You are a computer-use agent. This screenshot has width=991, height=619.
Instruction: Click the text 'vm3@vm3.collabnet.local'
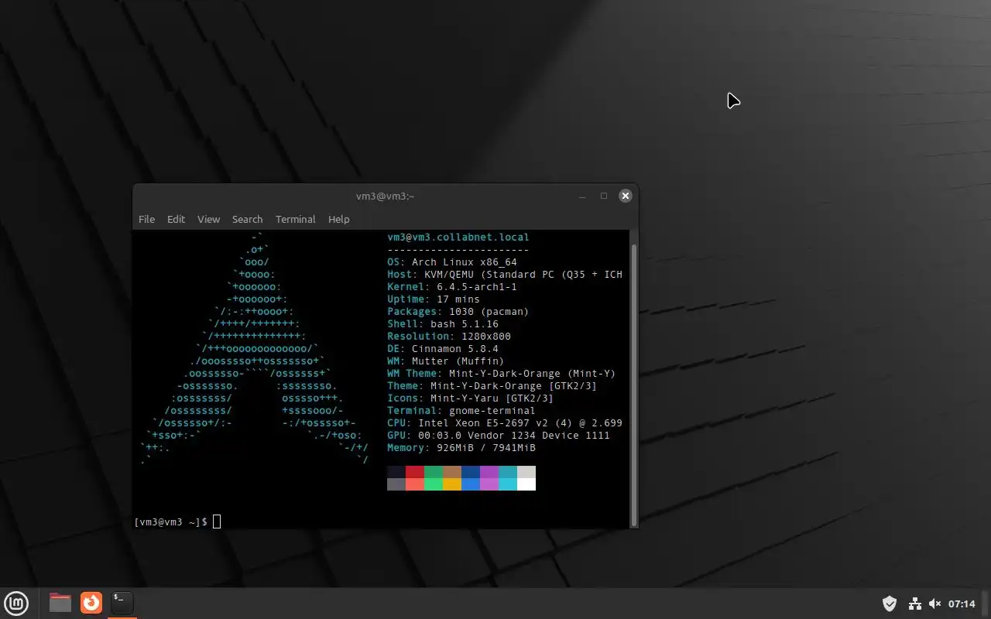(x=458, y=238)
